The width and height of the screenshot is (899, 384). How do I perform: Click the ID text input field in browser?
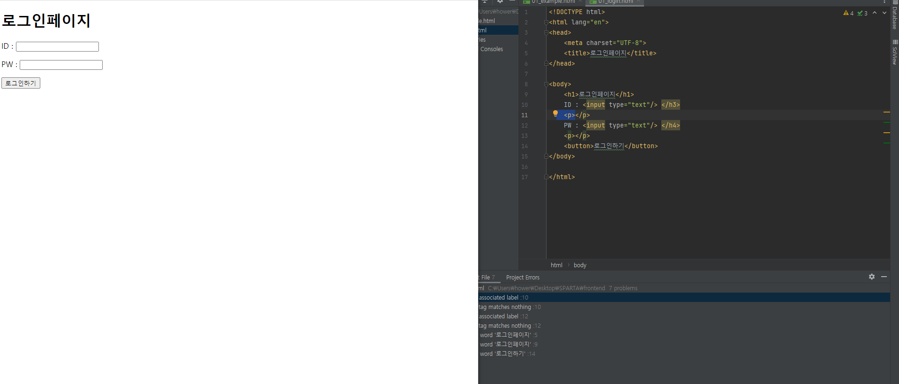point(57,46)
